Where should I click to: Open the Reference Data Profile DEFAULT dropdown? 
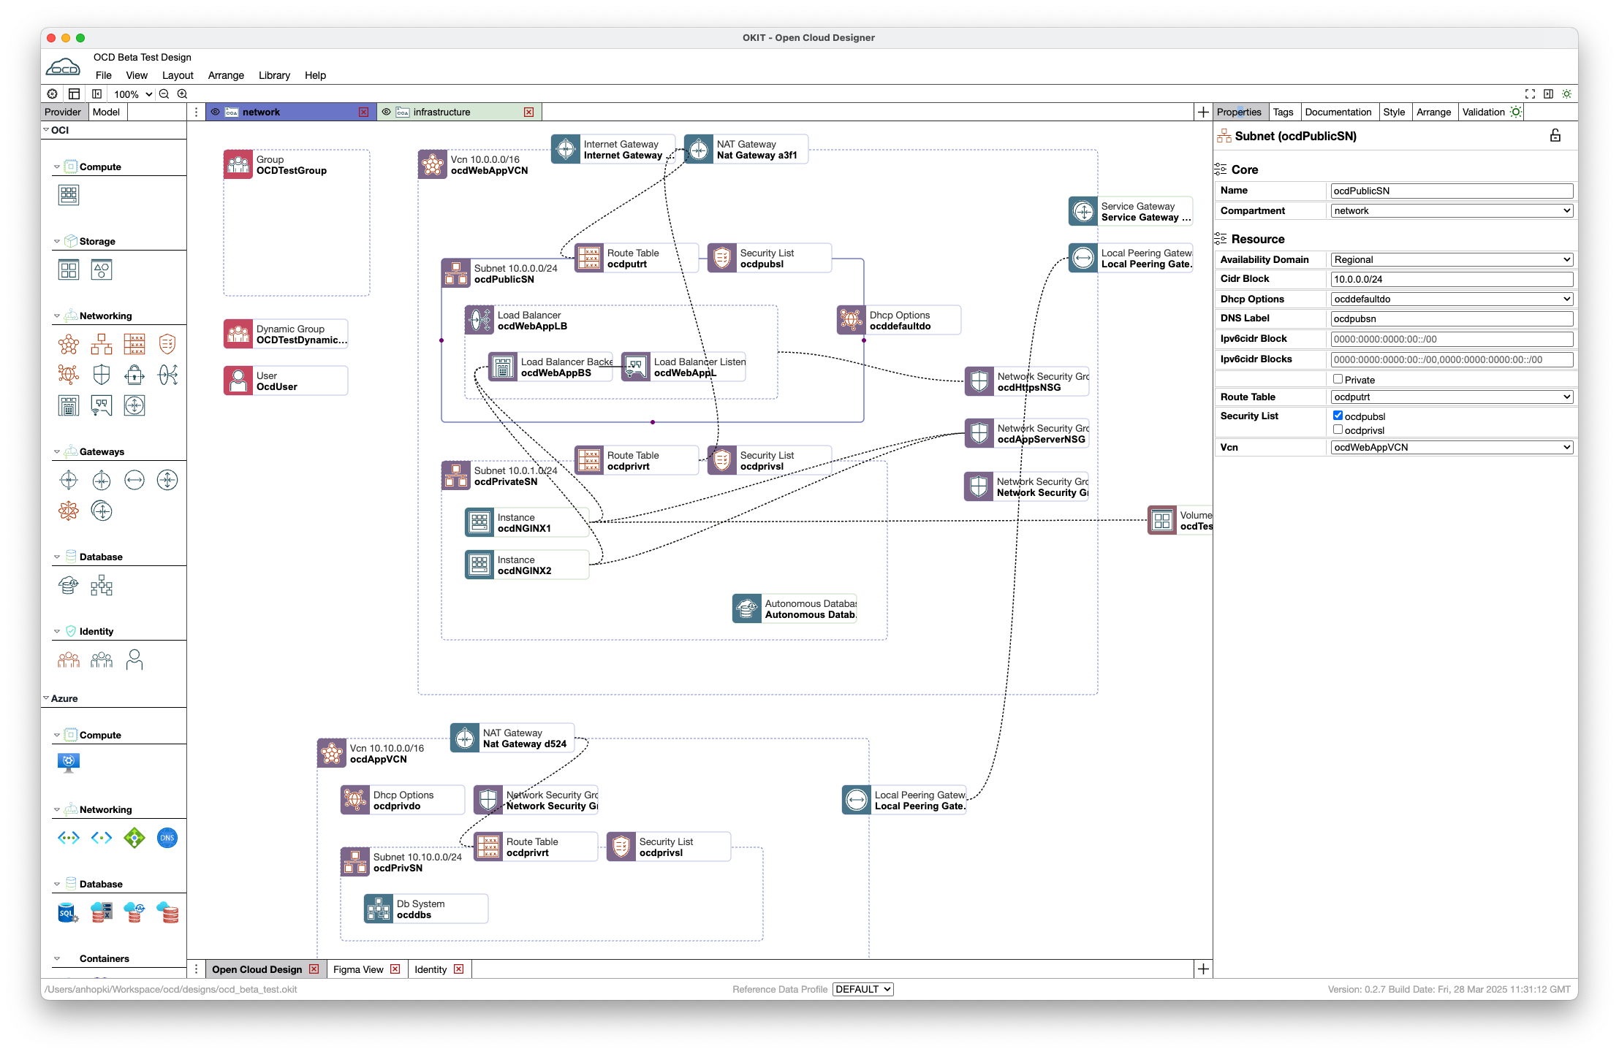pos(863,989)
